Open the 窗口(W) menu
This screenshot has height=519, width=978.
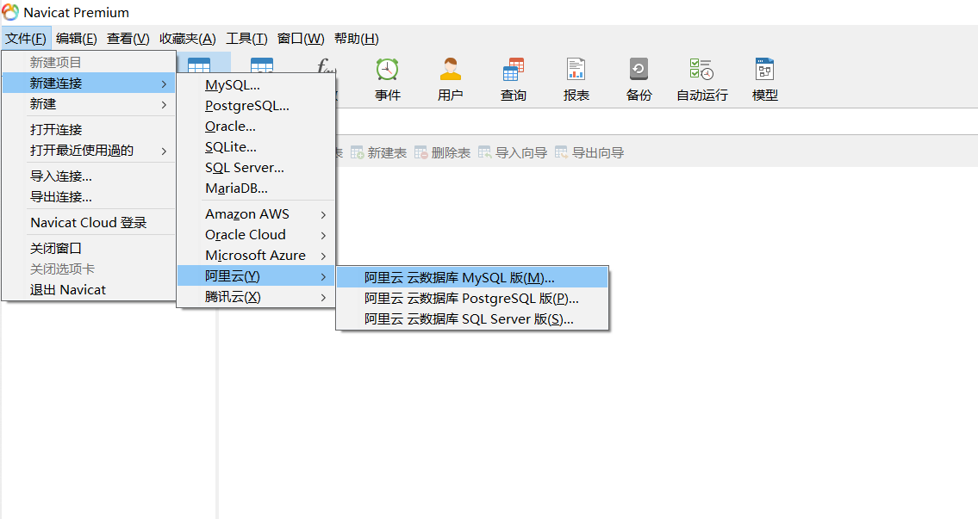point(301,39)
